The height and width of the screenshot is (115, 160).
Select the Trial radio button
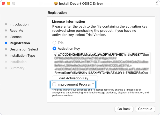pos(54,43)
